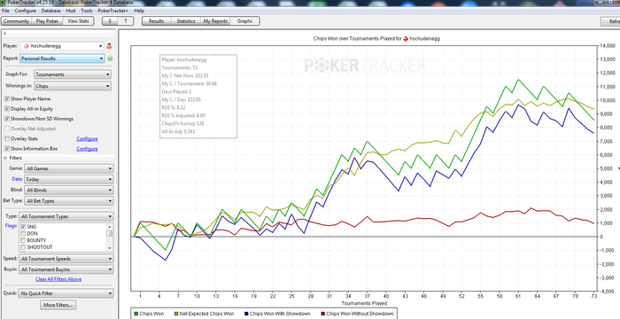Click the More Filters button
The width and height of the screenshot is (620, 319).
tap(58, 305)
